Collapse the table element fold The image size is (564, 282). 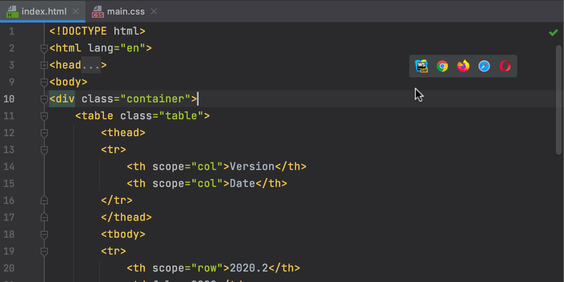click(x=44, y=116)
